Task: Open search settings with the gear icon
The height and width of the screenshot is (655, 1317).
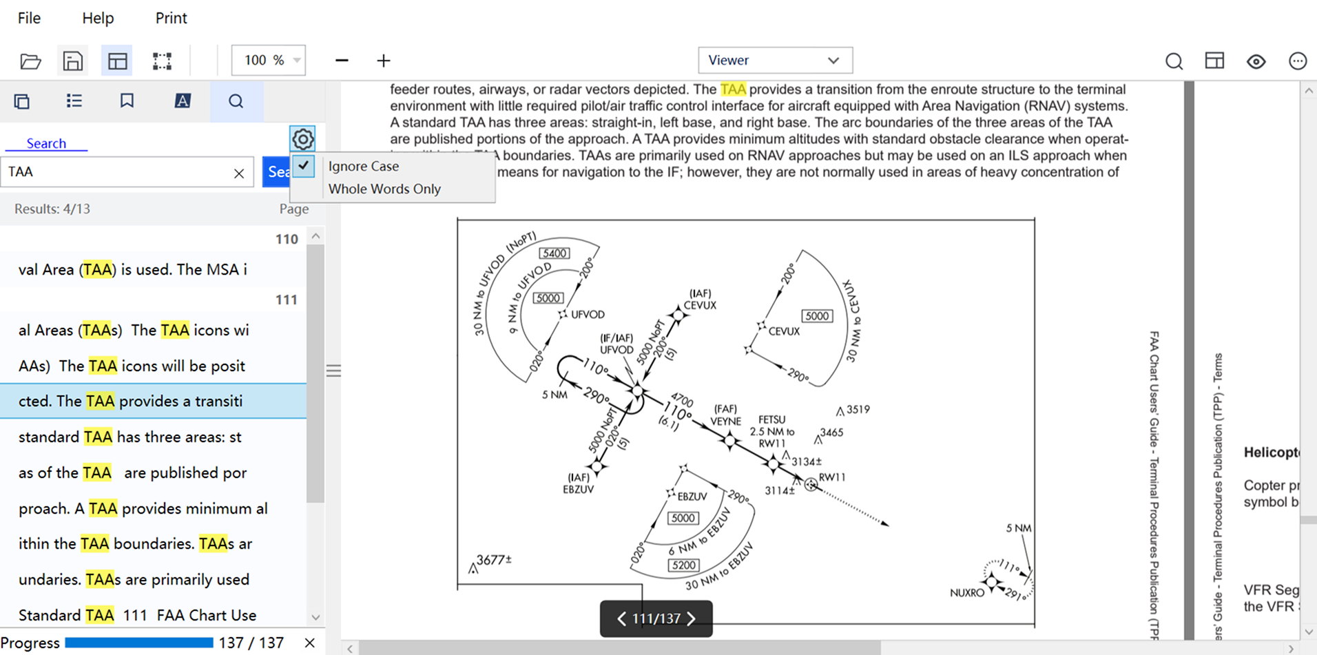Action: pyautogui.click(x=302, y=138)
